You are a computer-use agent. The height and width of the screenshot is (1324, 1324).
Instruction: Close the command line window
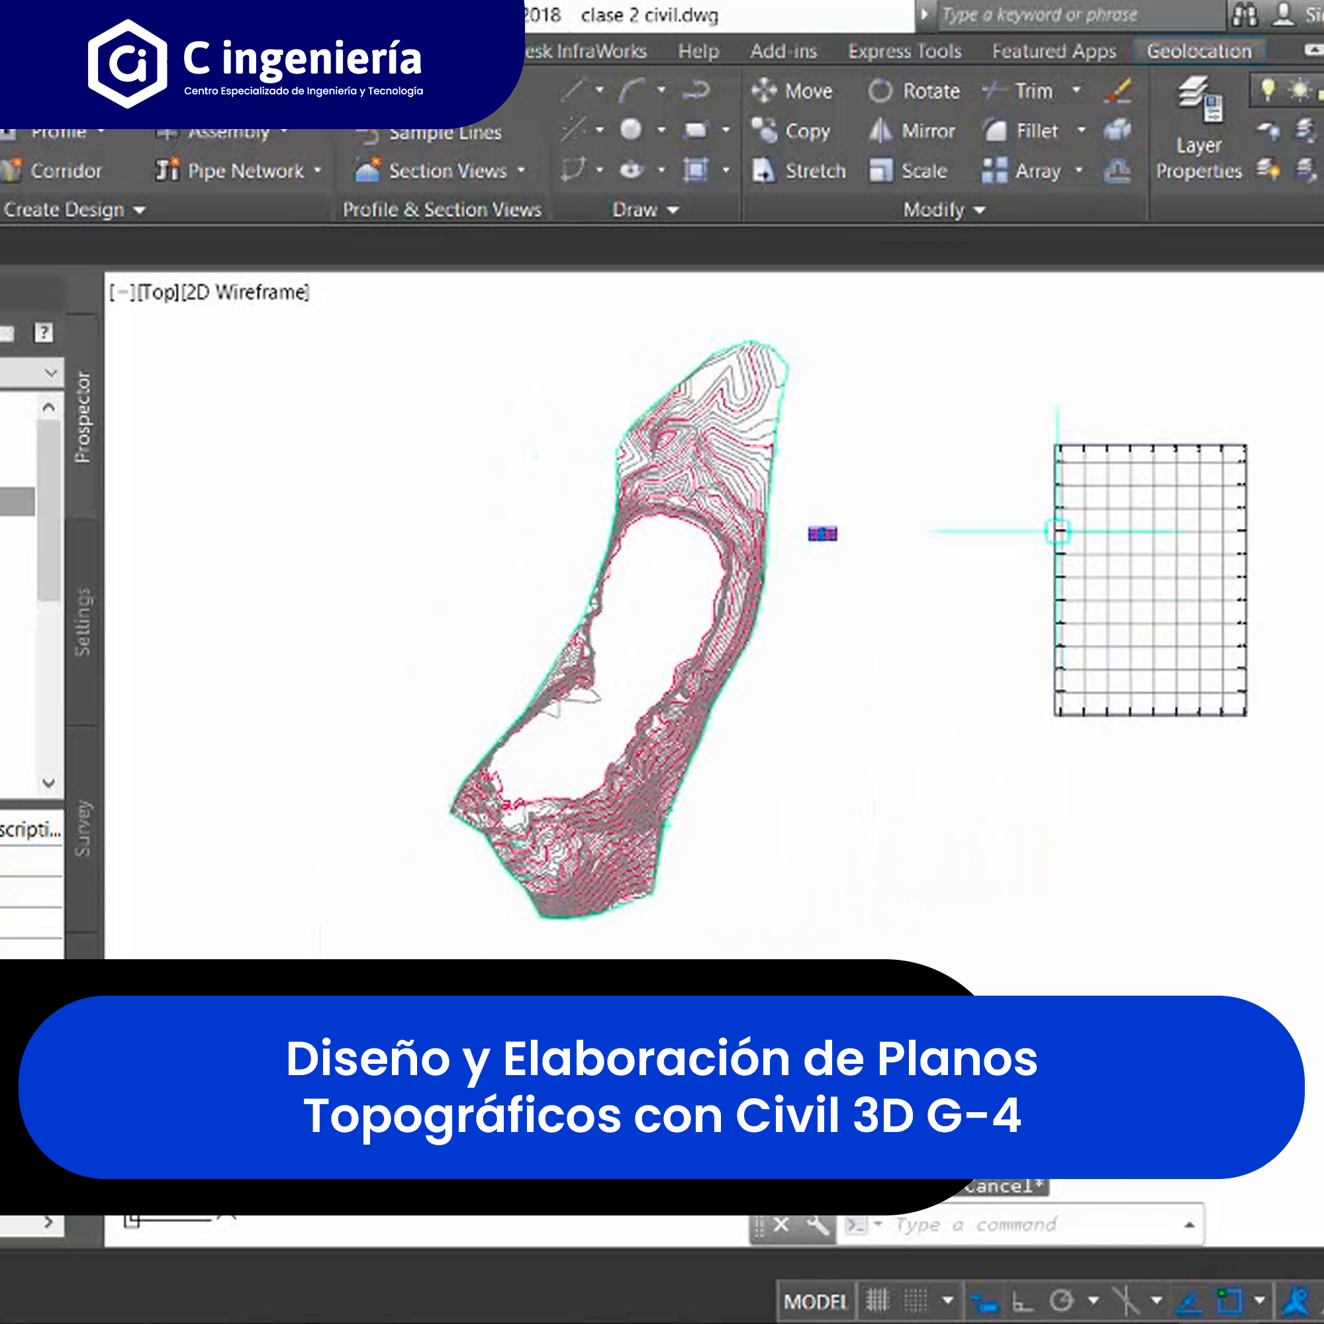point(781,1225)
